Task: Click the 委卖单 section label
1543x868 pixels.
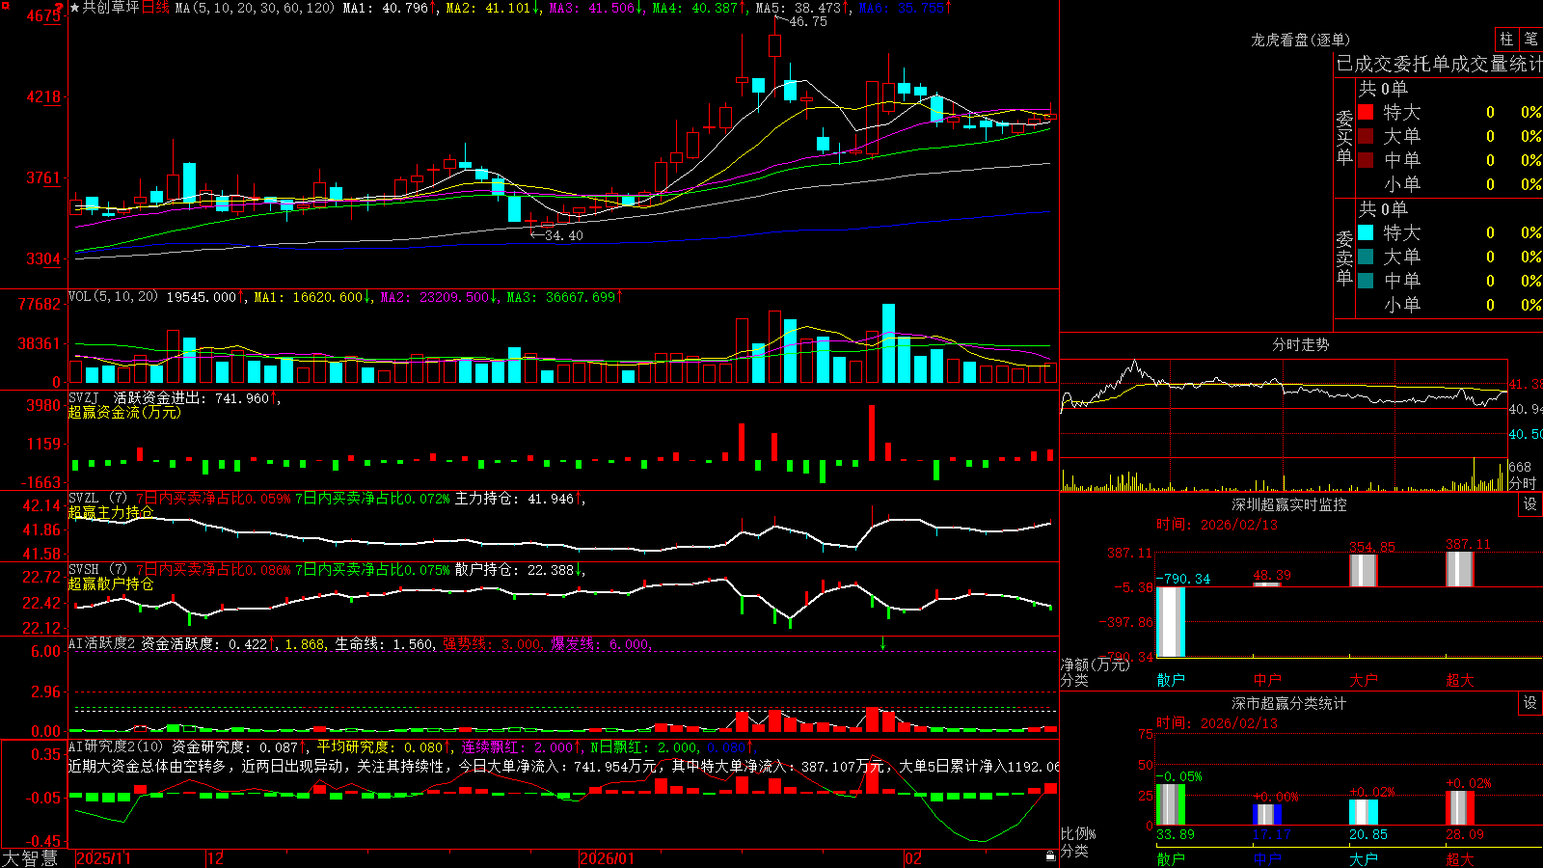Action: click(x=1344, y=258)
